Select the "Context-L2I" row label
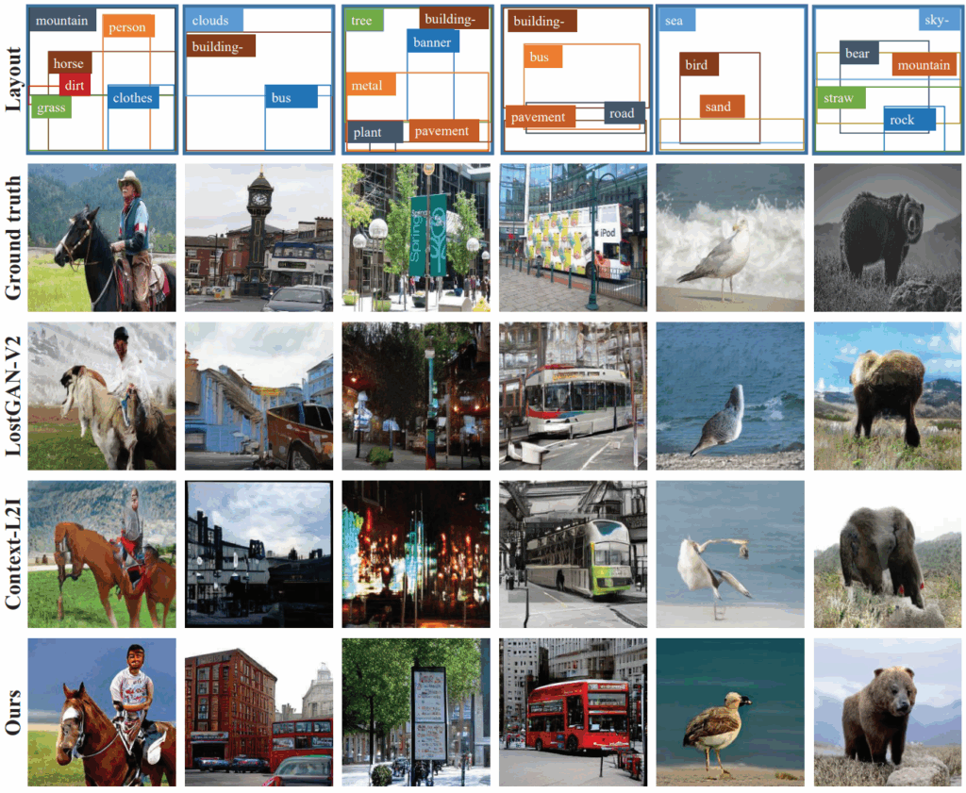Viewport: 966px width, 793px height. click(13, 554)
